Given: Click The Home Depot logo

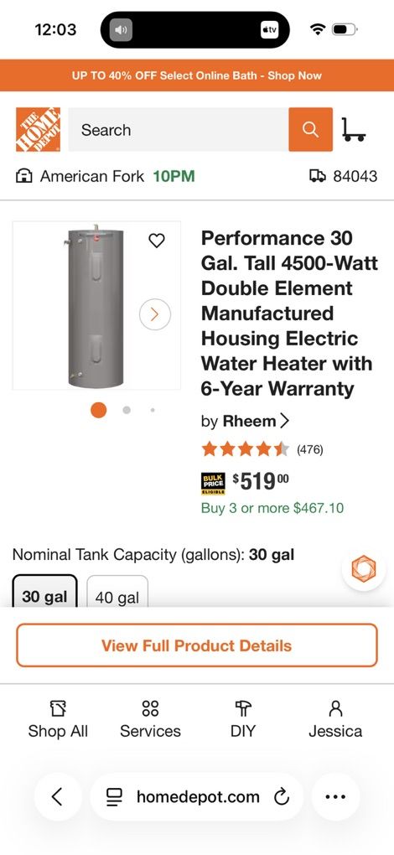Looking at the screenshot, I should pyautogui.click(x=39, y=129).
